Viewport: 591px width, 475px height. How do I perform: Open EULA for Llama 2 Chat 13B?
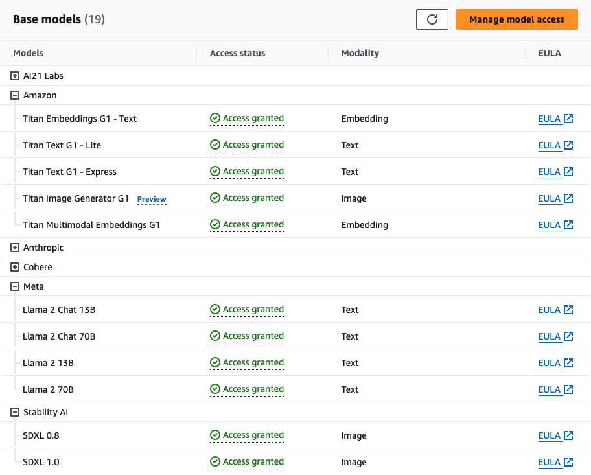(549, 310)
